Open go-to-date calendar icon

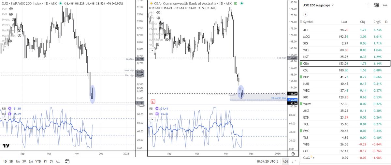(67, 161)
